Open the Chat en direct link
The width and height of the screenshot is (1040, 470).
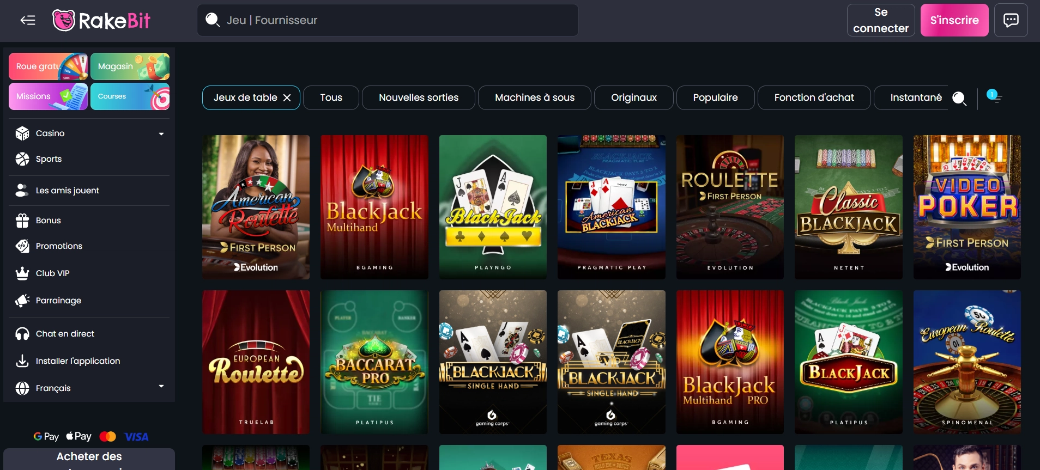tap(65, 334)
